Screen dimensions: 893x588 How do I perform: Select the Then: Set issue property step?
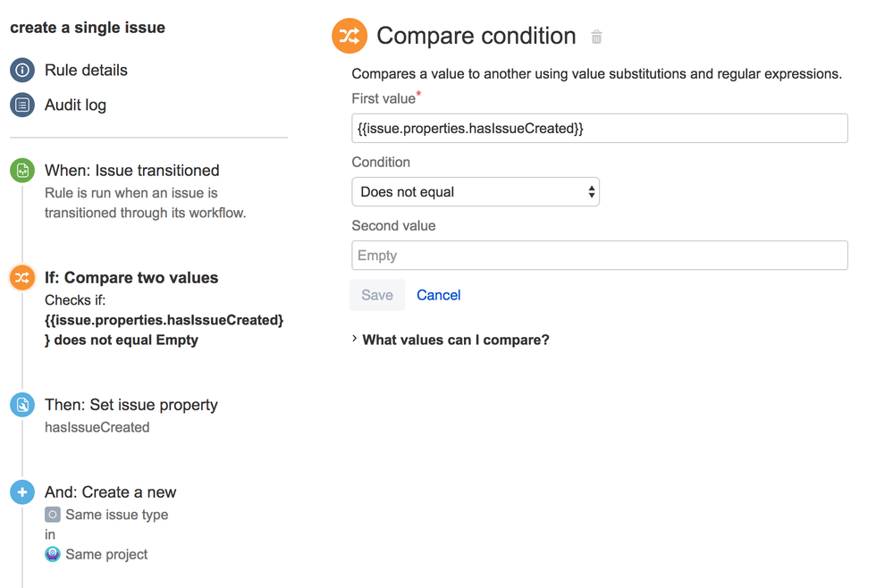(131, 405)
